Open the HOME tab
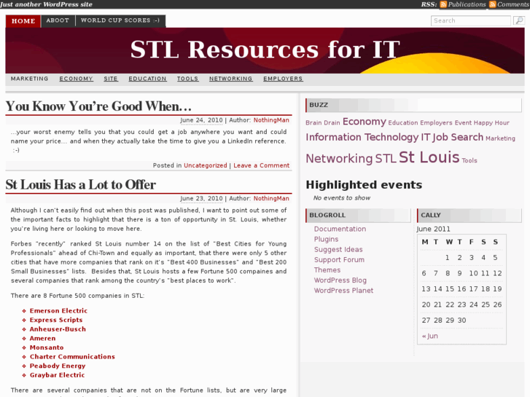Screen dimensions: 530x397 [x=23, y=21]
